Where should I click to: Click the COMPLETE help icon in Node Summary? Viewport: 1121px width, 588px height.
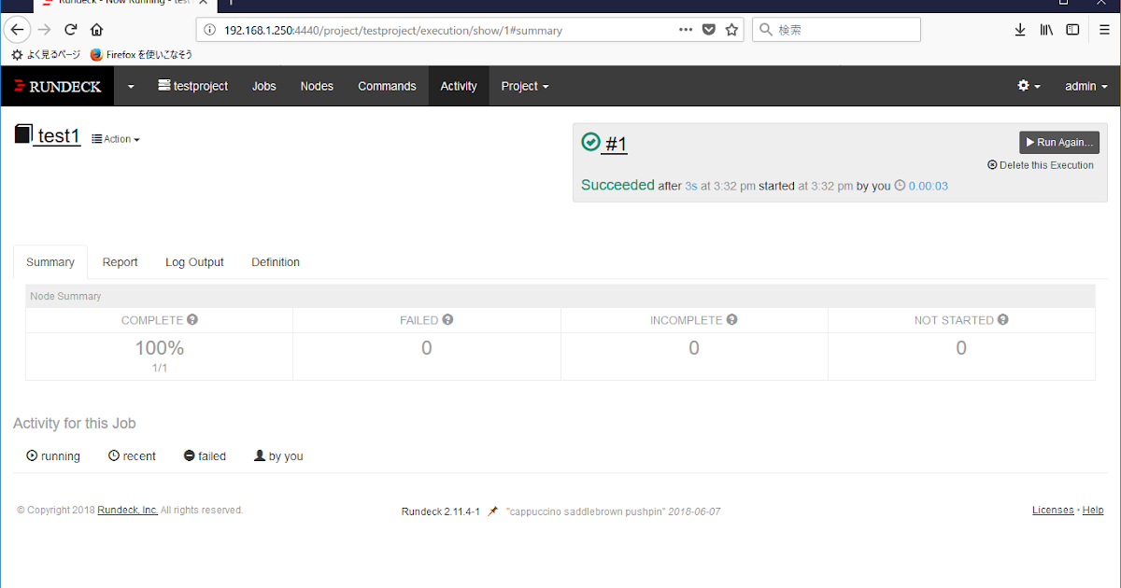point(192,319)
